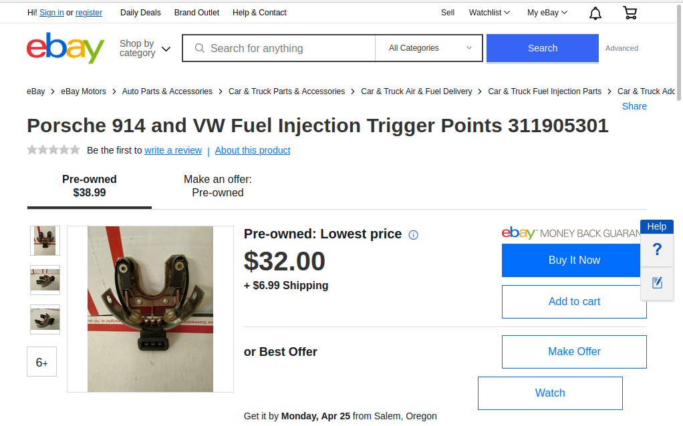683x426 pixels.
Task: Expand the My eBay dropdown
Action: 547,13
